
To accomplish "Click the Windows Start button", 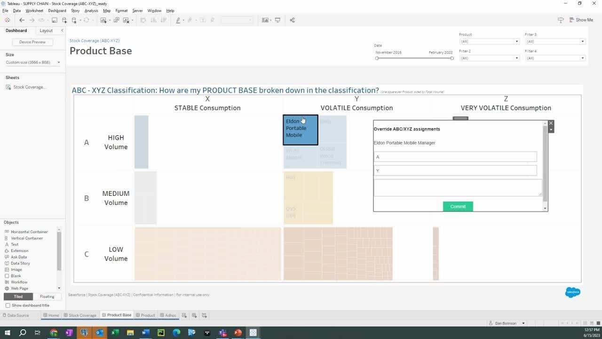I will [x=7, y=333].
